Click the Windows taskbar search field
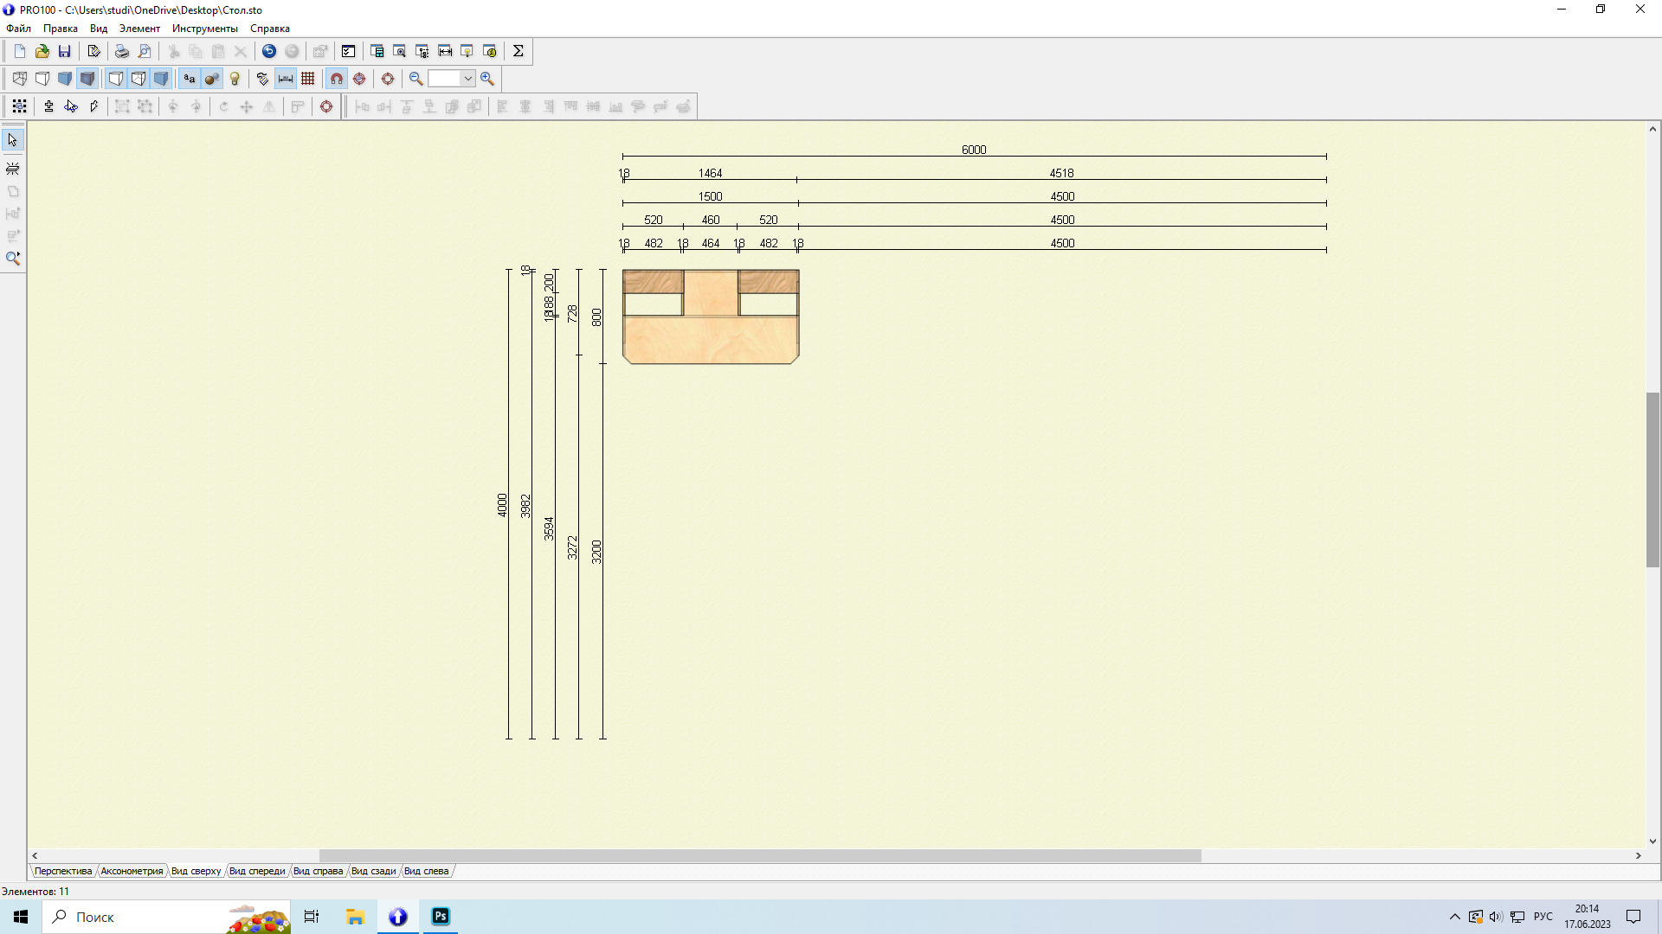1662x934 pixels. [138, 917]
